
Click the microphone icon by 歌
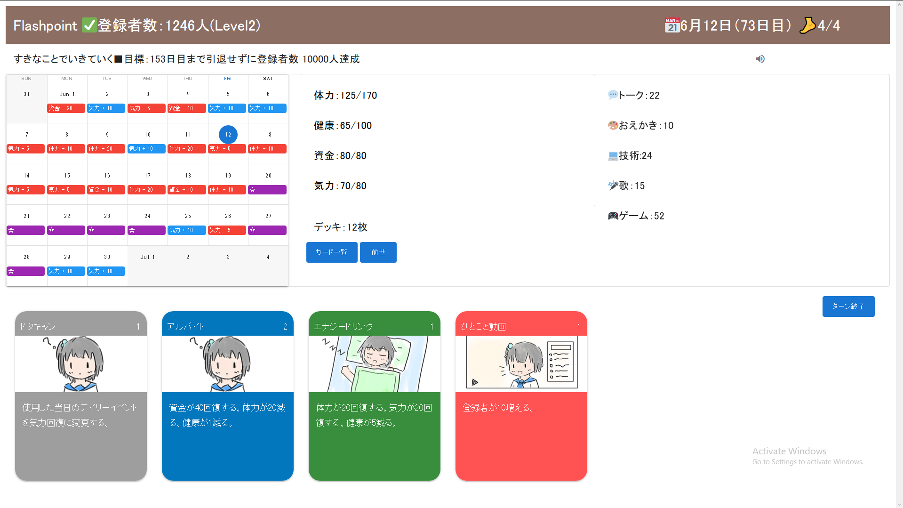[612, 185]
